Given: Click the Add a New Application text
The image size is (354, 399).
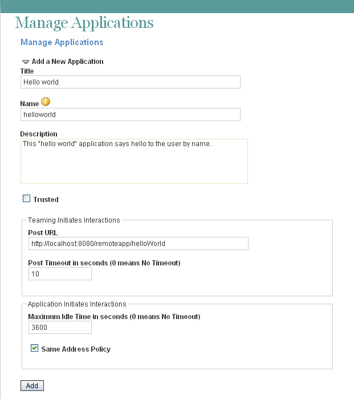Looking at the screenshot, I should 67,62.
